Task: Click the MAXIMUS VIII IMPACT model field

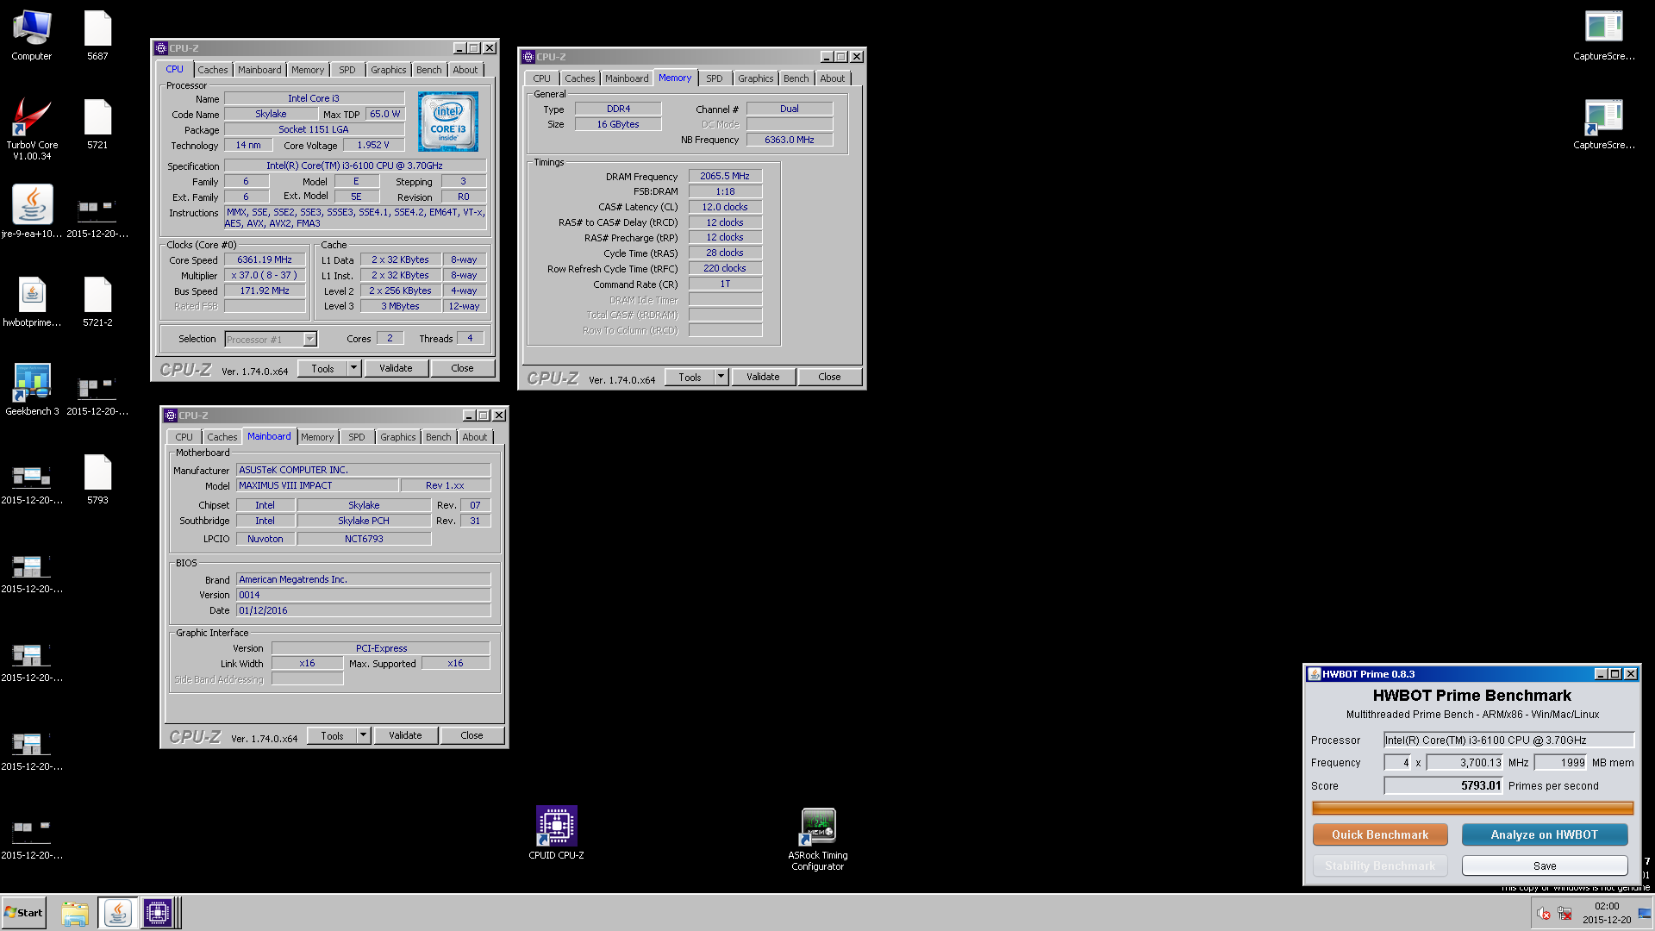Action: point(317,485)
